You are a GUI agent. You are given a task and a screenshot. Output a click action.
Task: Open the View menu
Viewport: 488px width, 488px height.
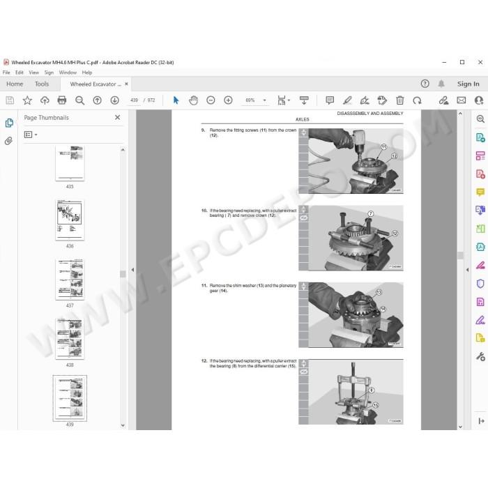click(x=33, y=73)
